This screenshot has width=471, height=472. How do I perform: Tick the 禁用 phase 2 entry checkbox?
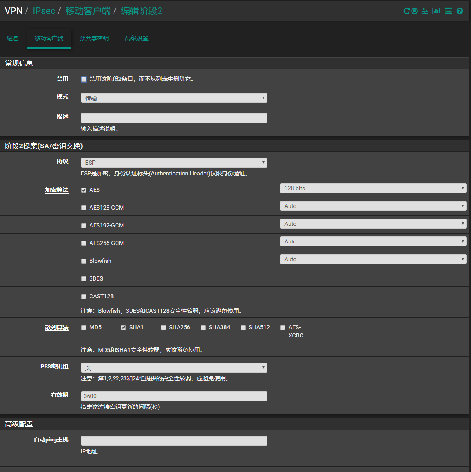click(84, 79)
